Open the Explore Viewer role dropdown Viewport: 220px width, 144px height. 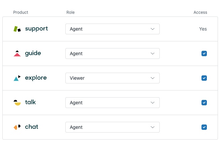112,78
